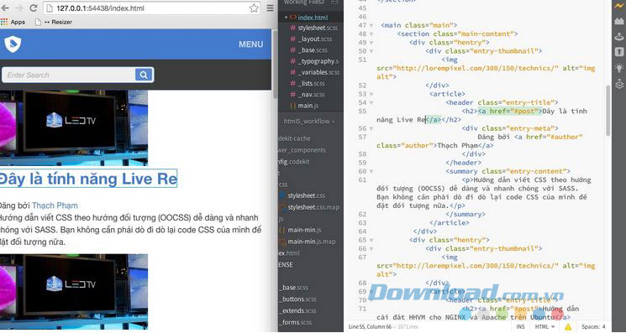Open the Thạch Phạm author link
Screen dimensions: 626x333
[55, 206]
